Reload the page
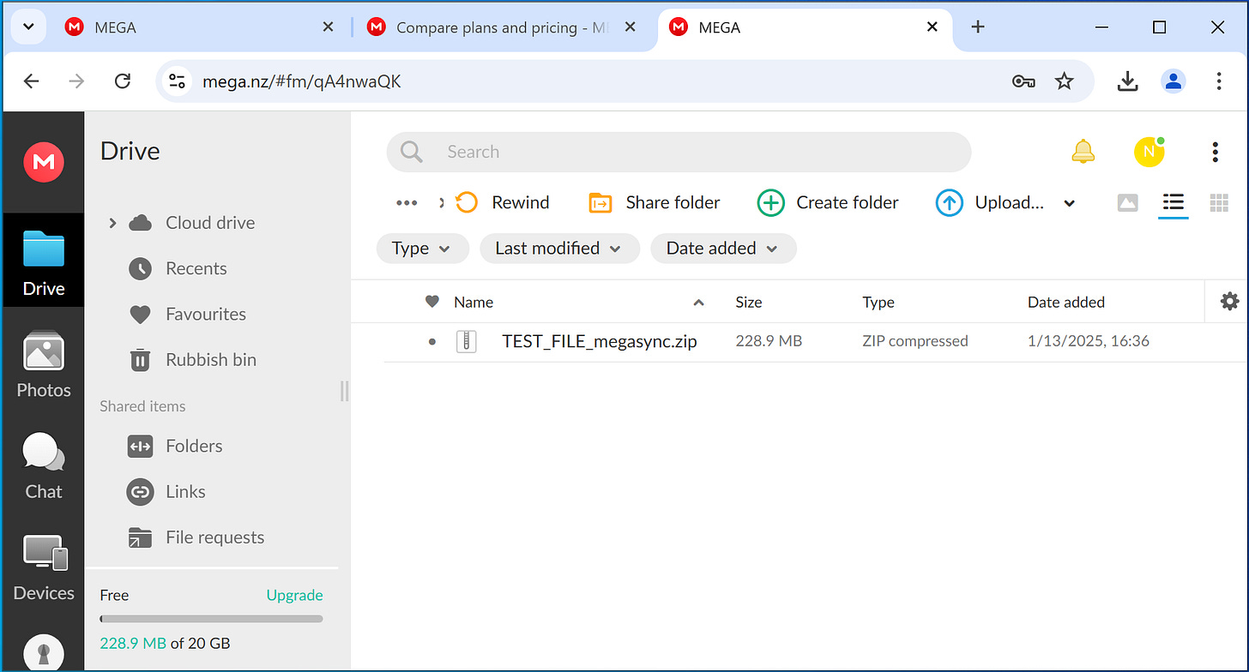Screen dimensions: 1249x672 click(x=123, y=81)
